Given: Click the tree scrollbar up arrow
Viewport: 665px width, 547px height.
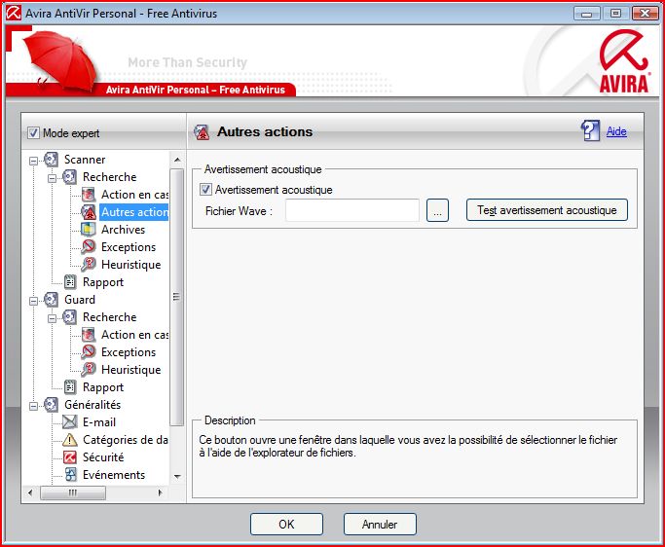Looking at the screenshot, I should pyautogui.click(x=177, y=160).
